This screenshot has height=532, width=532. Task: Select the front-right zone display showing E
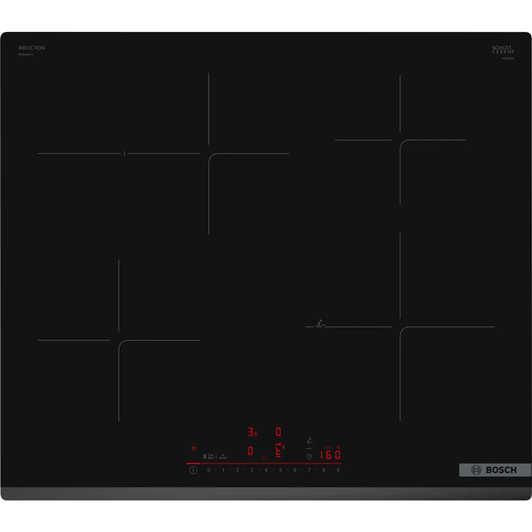279,452
